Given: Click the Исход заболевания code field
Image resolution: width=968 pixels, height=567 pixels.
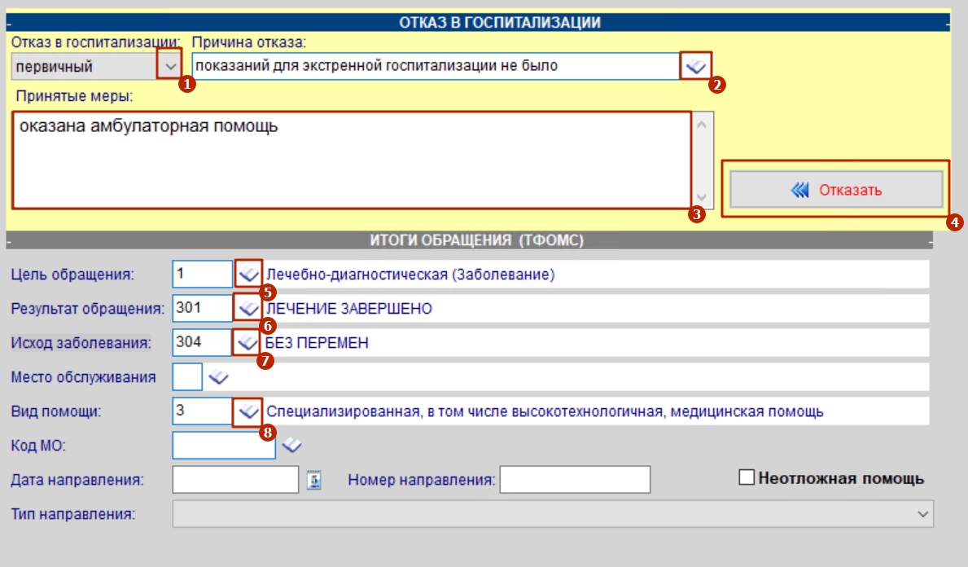Looking at the screenshot, I should [203, 342].
